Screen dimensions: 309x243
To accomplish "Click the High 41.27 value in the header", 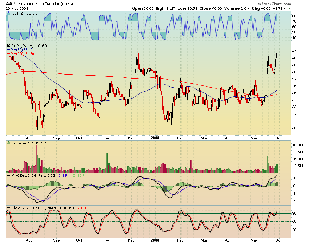I will pyautogui.click(x=165, y=8).
